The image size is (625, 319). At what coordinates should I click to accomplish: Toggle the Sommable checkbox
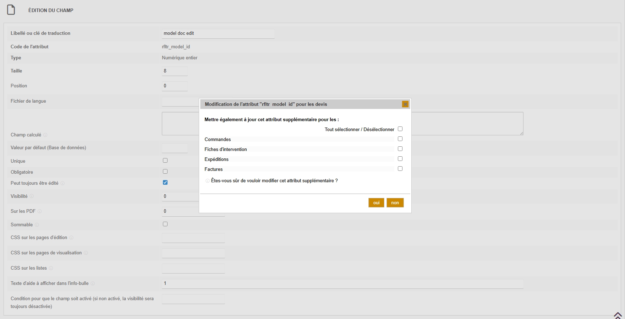(x=165, y=224)
